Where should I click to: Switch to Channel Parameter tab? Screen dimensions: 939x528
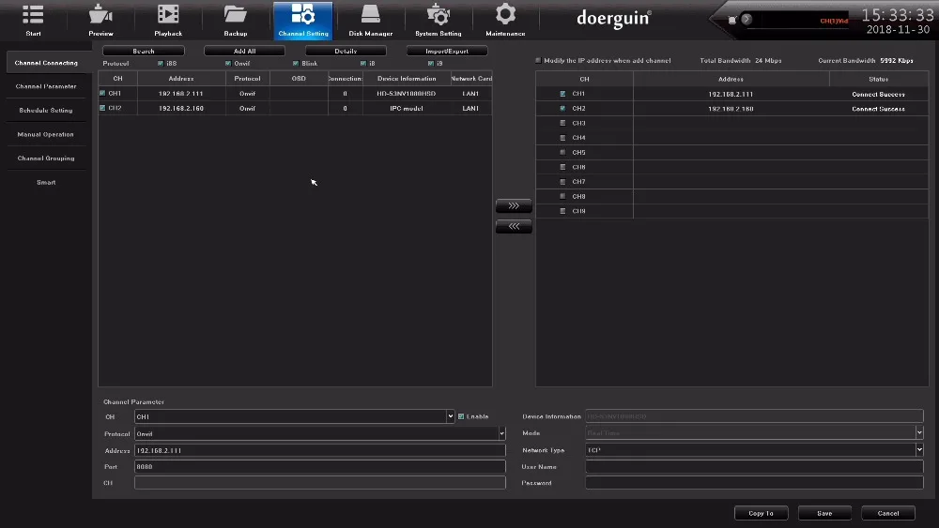[x=46, y=86]
